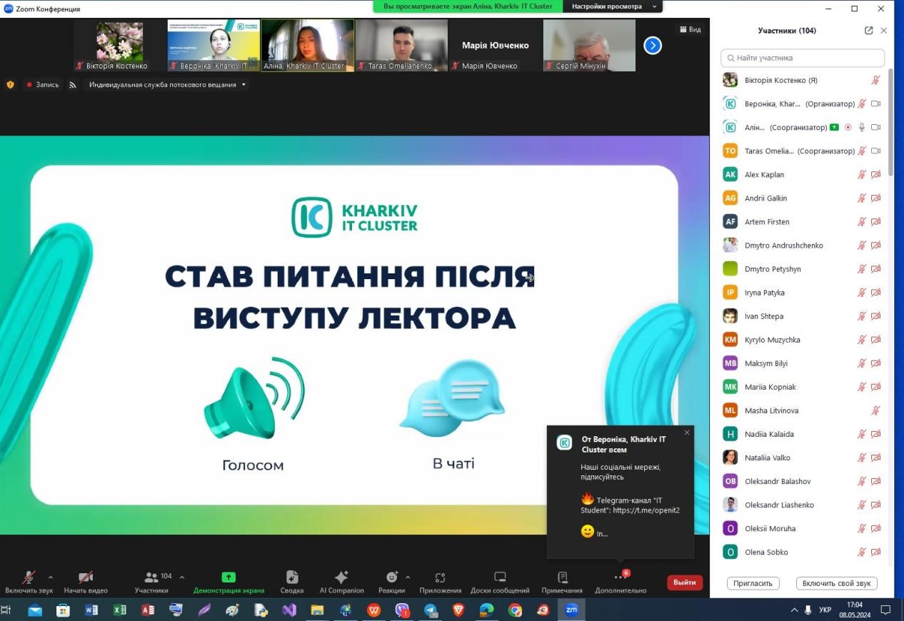Image resolution: width=904 pixels, height=621 pixels.
Task: Open Google Chrome from the taskbar
Action: click(x=515, y=610)
